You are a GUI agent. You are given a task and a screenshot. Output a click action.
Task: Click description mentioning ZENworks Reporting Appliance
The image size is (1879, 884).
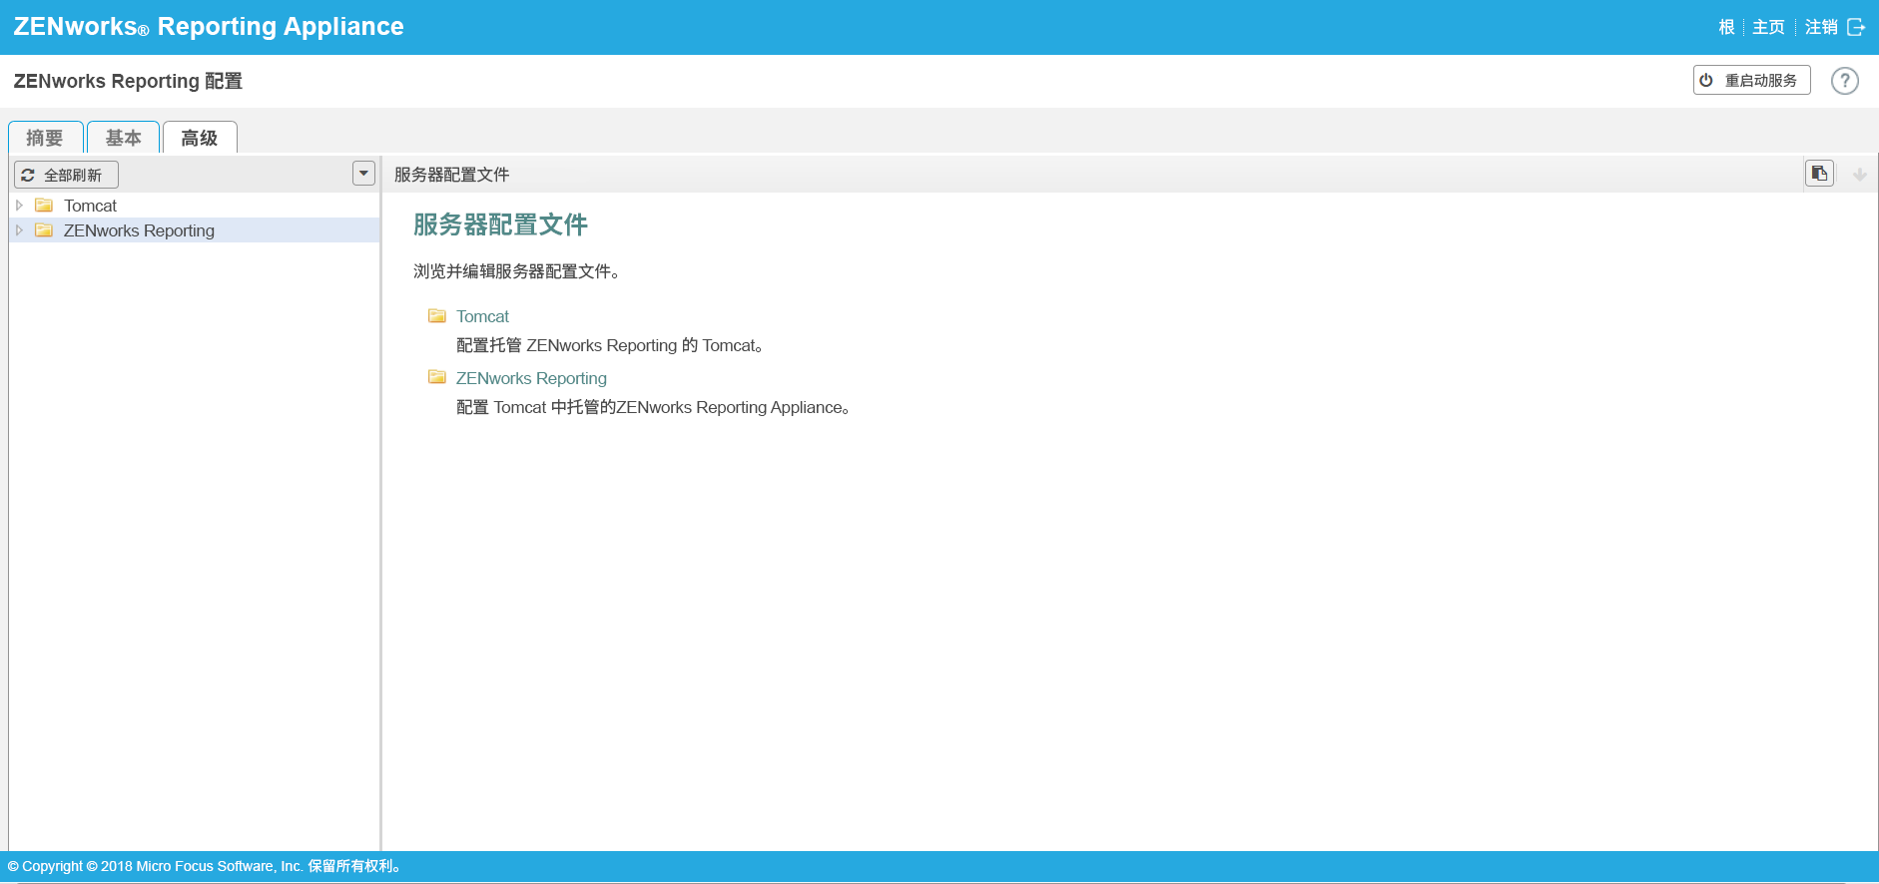pos(653,407)
